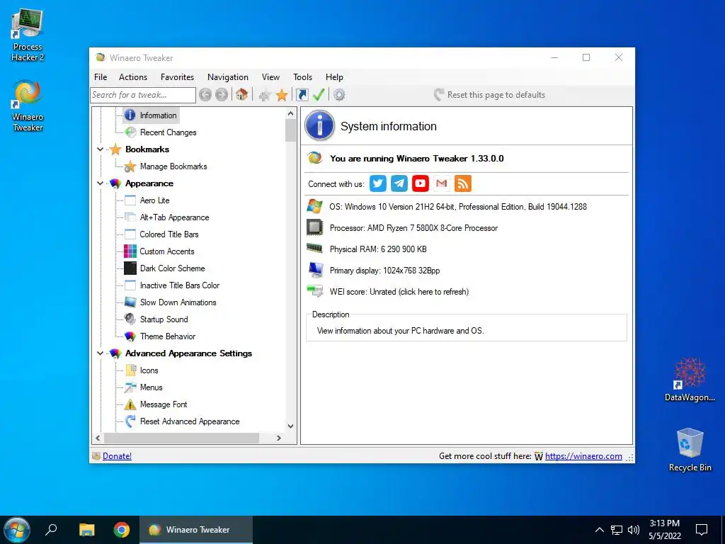This screenshot has width=725, height=544.
Task: Open the Start menu orb
Action: 17,530
